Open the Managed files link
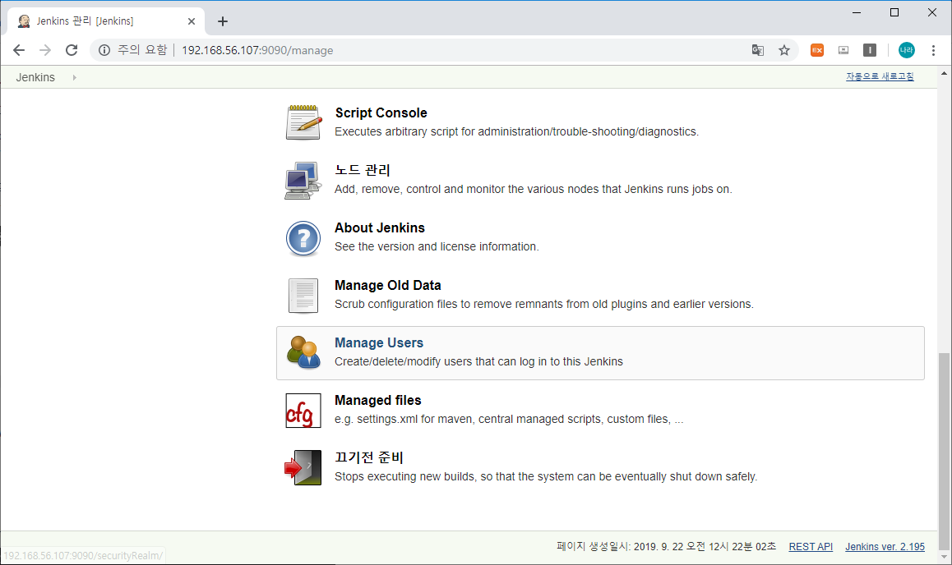952x565 pixels. 377,401
